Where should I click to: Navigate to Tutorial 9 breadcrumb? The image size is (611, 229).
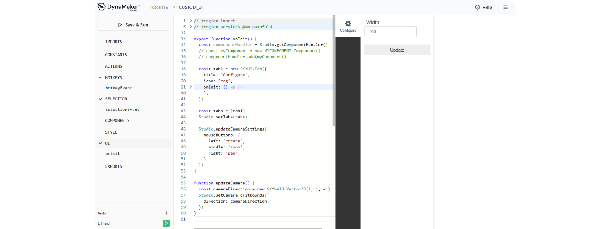click(x=159, y=7)
